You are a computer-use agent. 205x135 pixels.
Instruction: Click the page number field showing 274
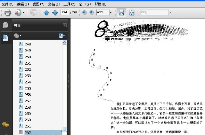tap(65, 13)
